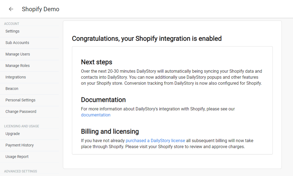Follow the documentation link
The image size is (293, 176).
pyautogui.click(x=96, y=115)
